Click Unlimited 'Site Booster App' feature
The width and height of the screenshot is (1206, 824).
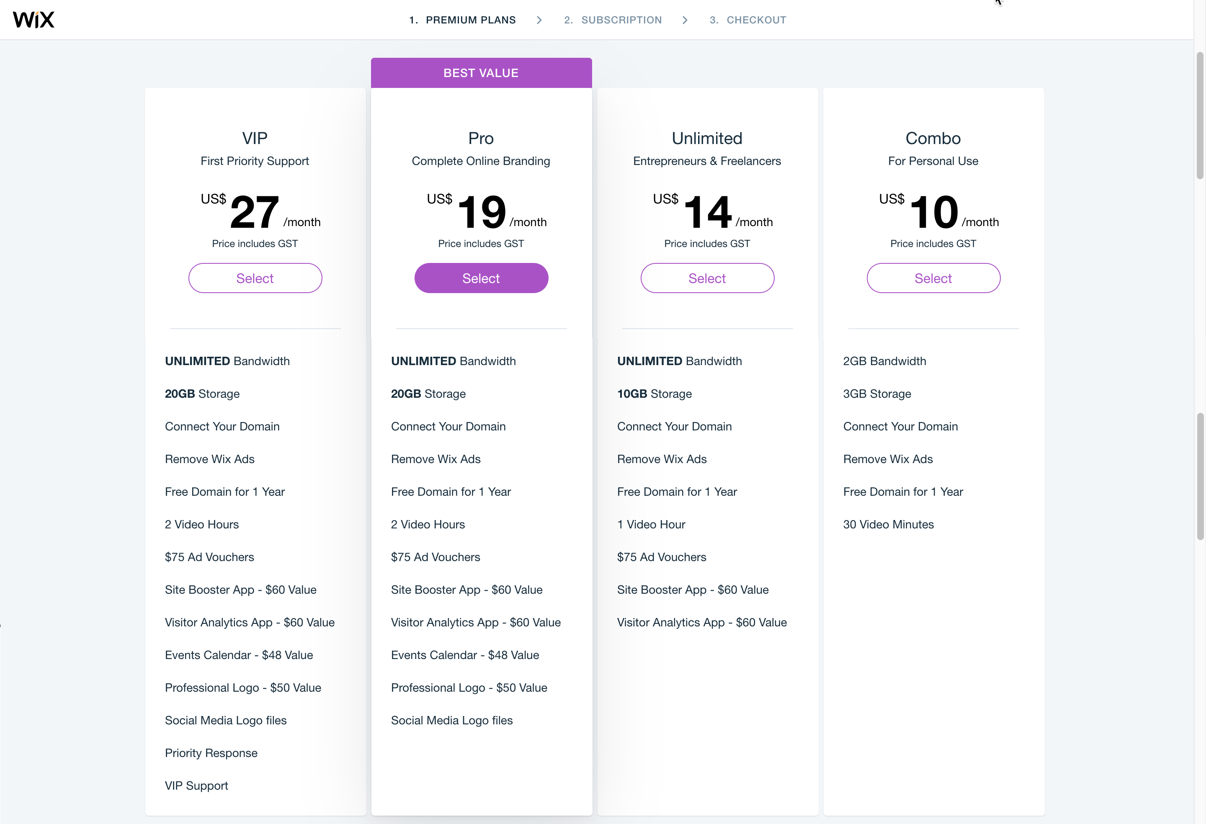click(x=693, y=590)
